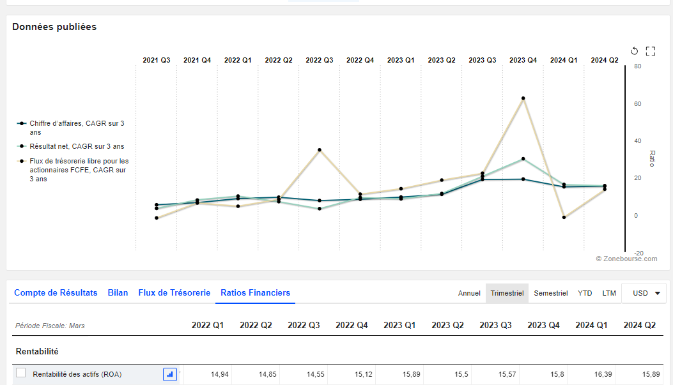
Task: Click the Zonebourse.com copyright link
Action: click(x=626, y=259)
